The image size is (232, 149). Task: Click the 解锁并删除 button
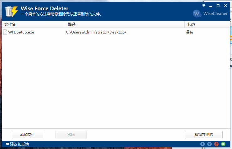tap(204, 135)
